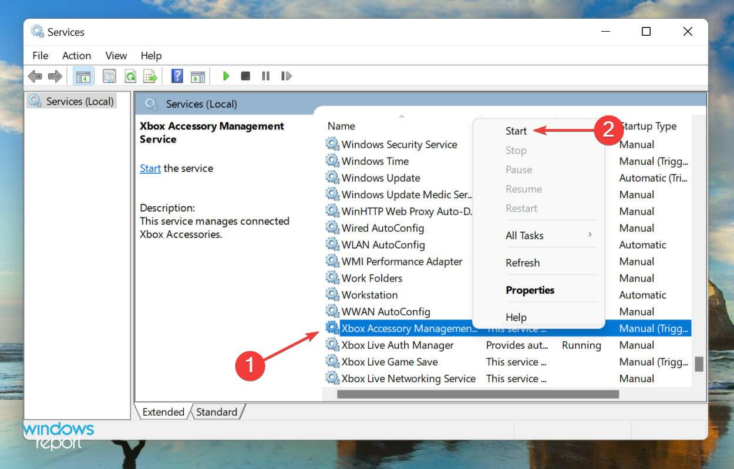Click the Restart Service toolbar icon
The image size is (734, 469).
(287, 76)
